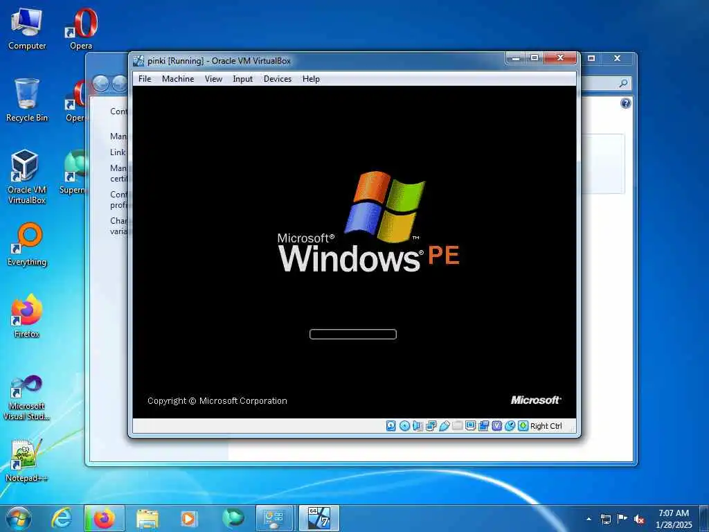Close the background Control Panel window

coord(617,58)
